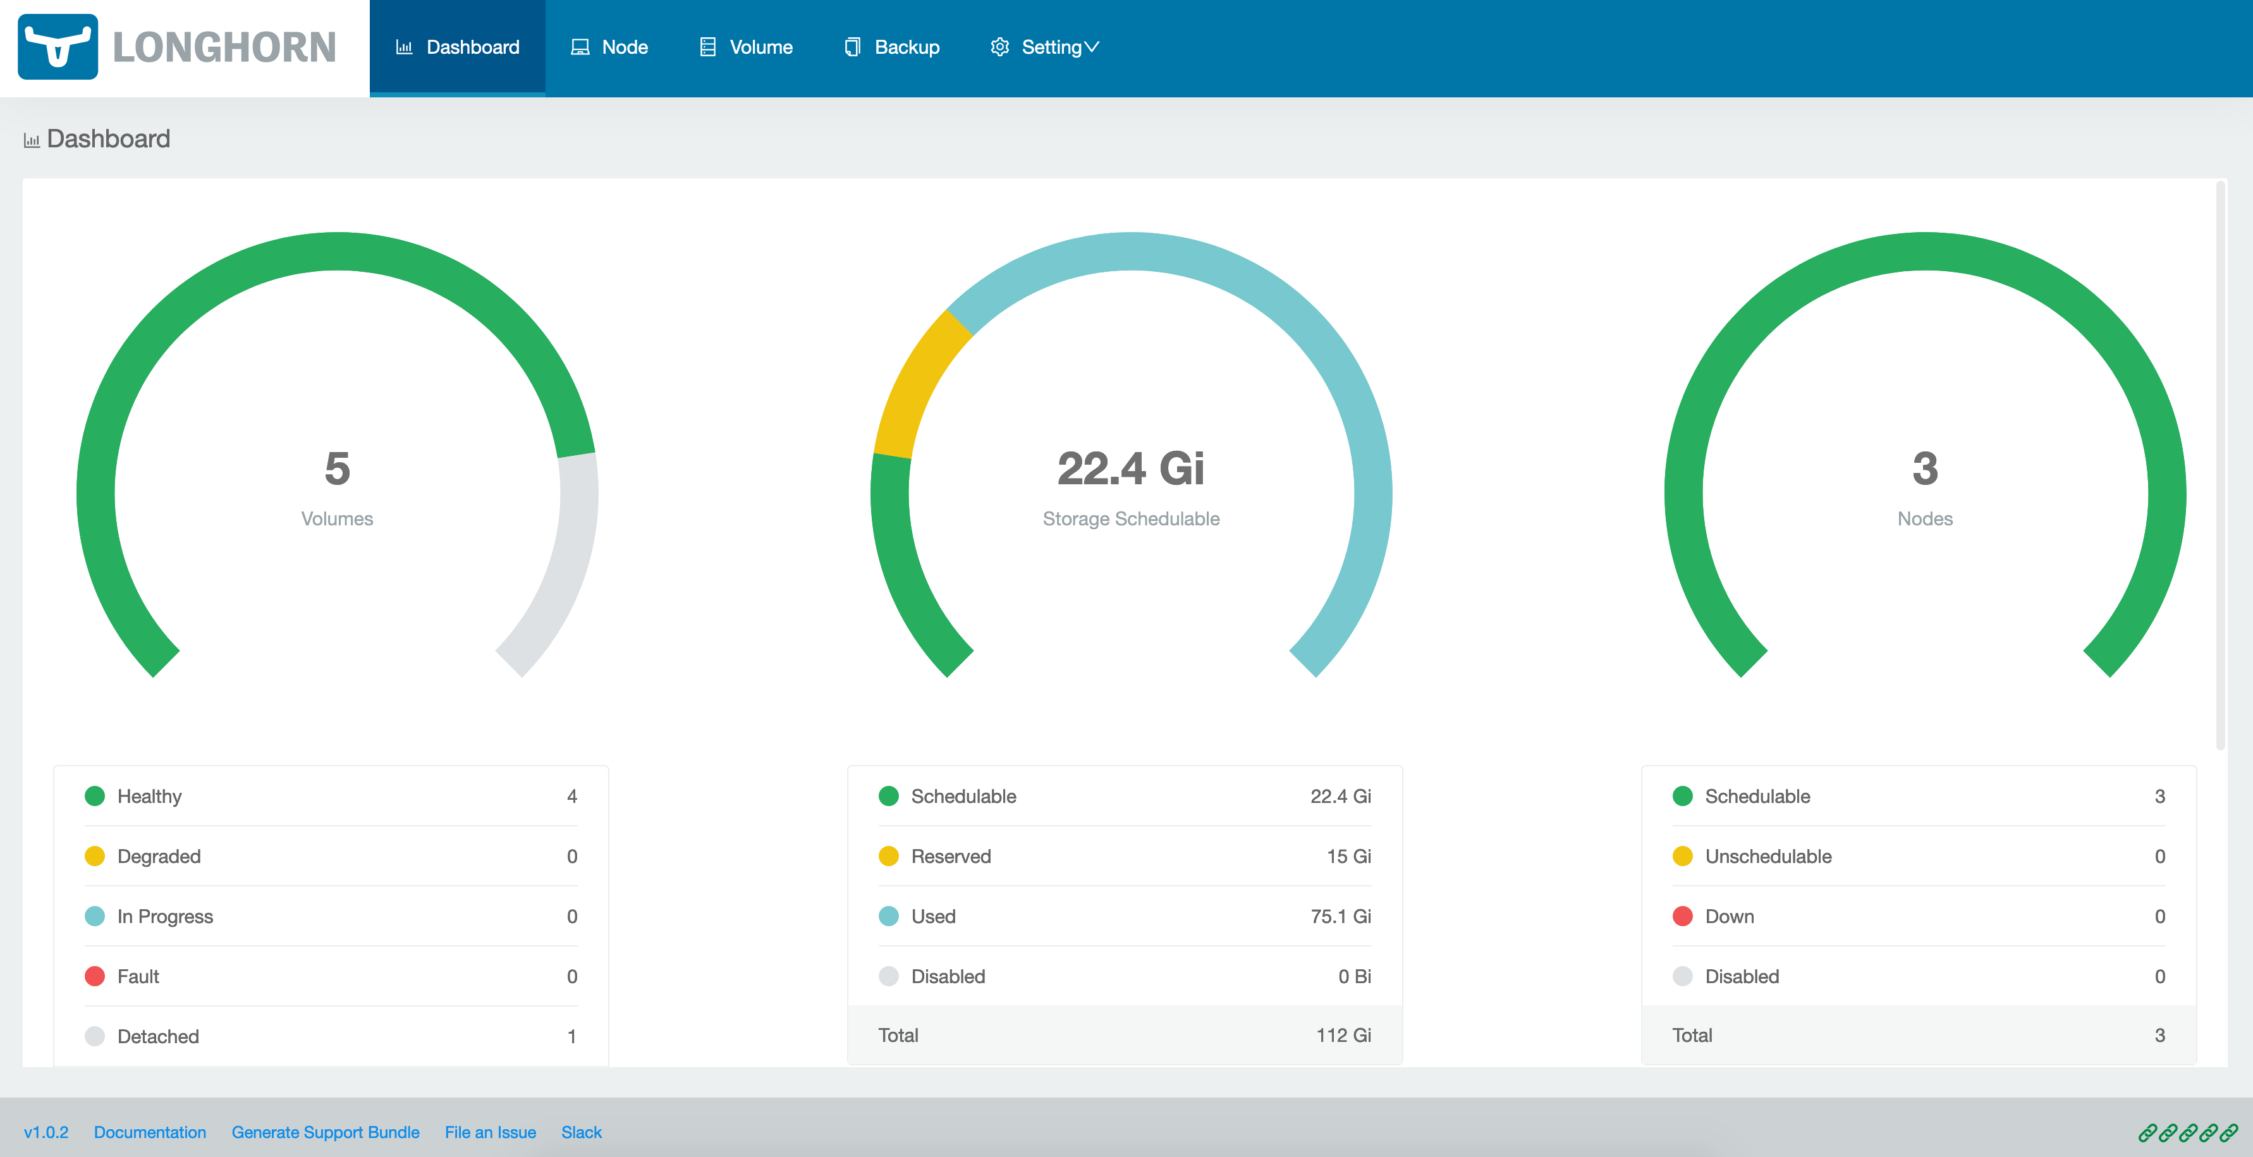Screen dimensions: 2253x1157
Task: Click Generate Support Bundle link
Action: [326, 1132]
